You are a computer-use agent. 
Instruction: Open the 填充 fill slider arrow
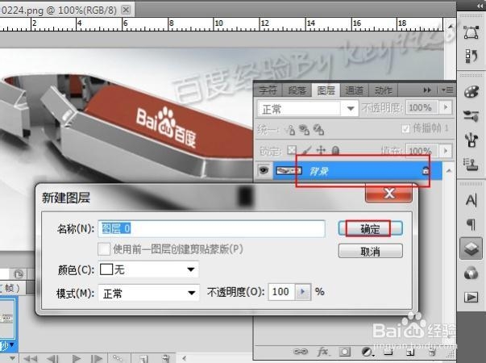coord(446,151)
